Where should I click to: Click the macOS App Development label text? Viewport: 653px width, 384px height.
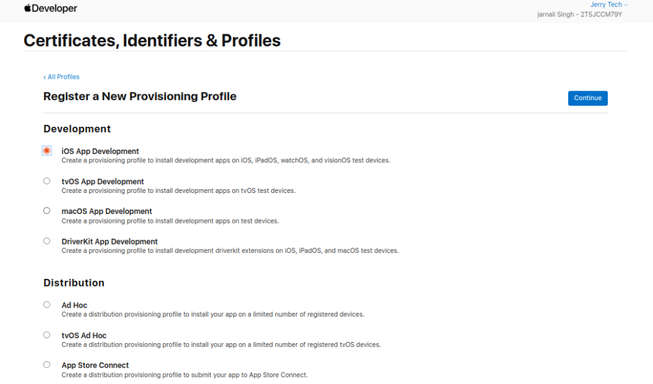tap(106, 211)
